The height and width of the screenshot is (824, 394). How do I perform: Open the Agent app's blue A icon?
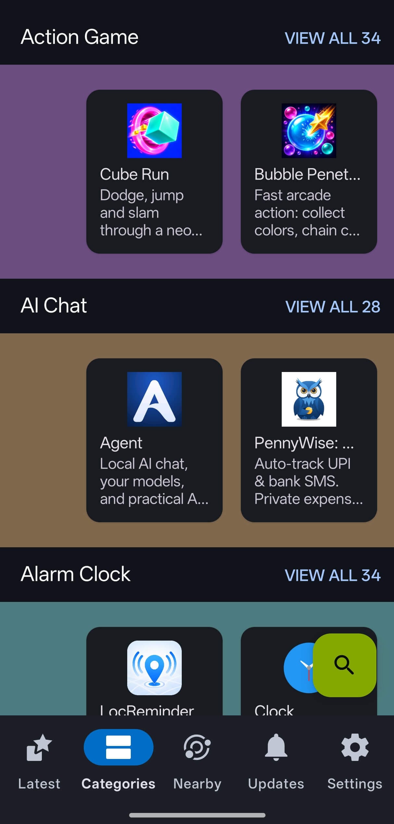click(154, 399)
